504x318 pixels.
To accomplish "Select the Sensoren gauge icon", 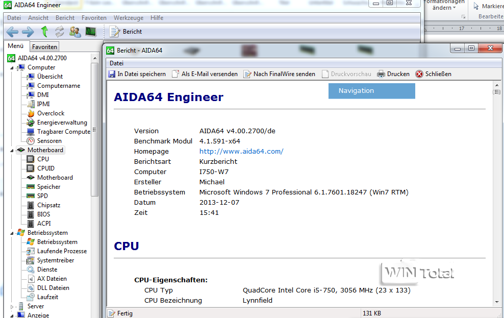I will tap(31, 141).
